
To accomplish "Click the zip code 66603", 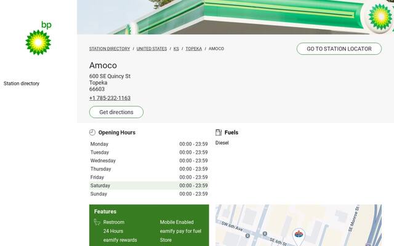I will [97, 89].
